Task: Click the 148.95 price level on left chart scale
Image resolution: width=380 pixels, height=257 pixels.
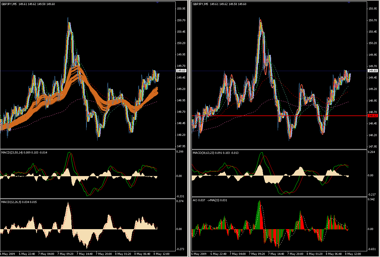Action: pyautogui.click(x=181, y=100)
